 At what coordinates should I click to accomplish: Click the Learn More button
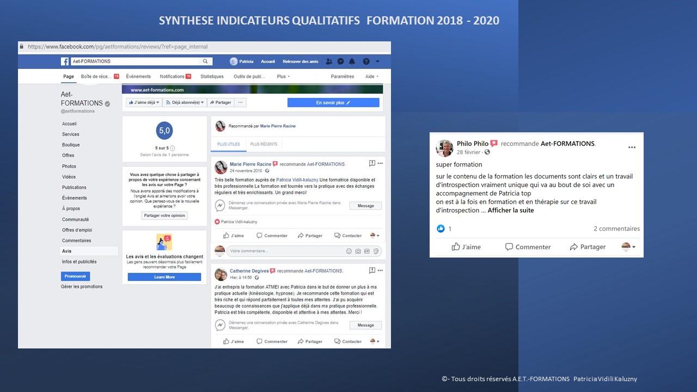tap(164, 277)
